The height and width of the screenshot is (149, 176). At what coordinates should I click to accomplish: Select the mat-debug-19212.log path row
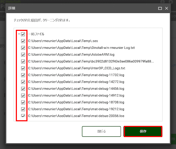pos(76,109)
